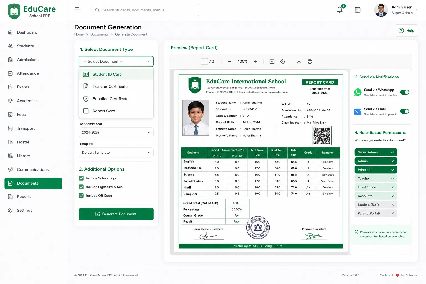This screenshot has width=426, height=284.
Task: Click the Transport bus icon in sidebar
Action: pos(10,128)
